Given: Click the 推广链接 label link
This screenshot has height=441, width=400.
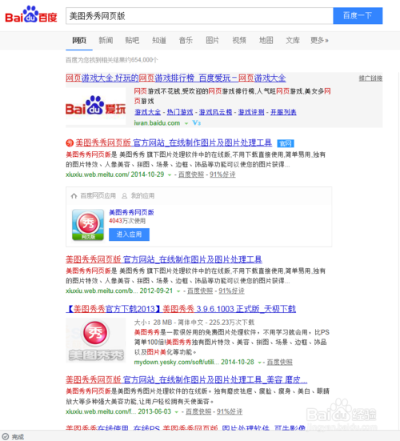Looking at the screenshot, I should 370,78.
